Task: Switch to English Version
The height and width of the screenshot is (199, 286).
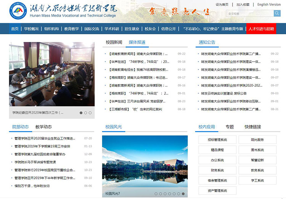Action: point(269,5)
